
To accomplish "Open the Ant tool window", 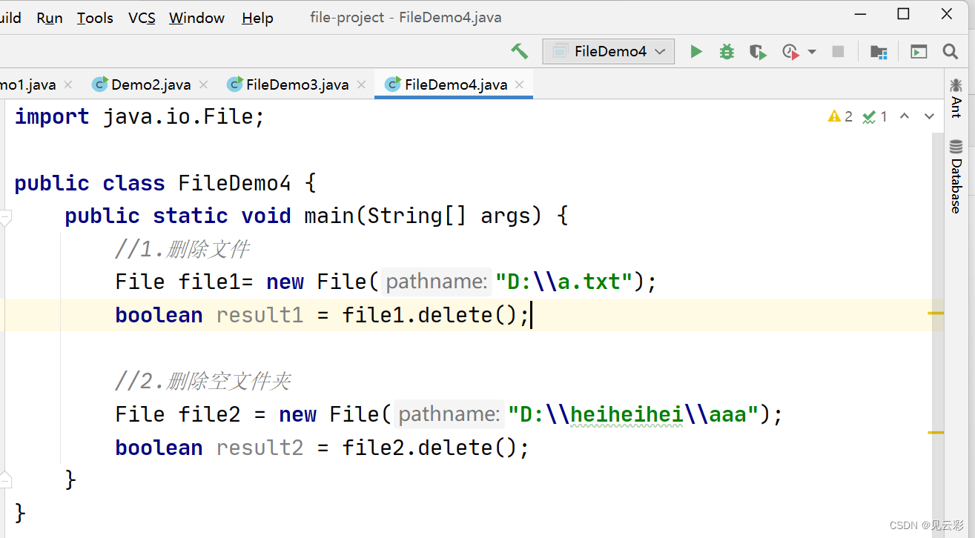I will 956,99.
